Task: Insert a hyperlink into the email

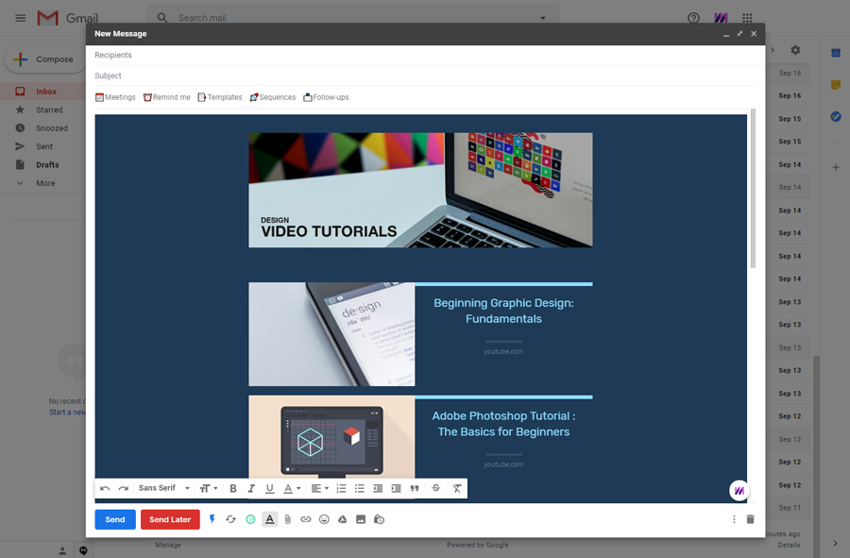Action: pos(305,519)
